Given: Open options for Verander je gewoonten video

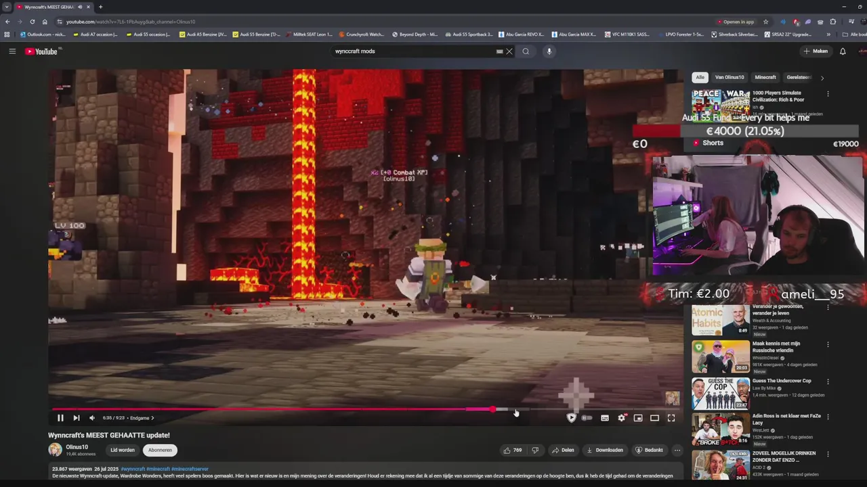Looking at the screenshot, I should point(828,307).
